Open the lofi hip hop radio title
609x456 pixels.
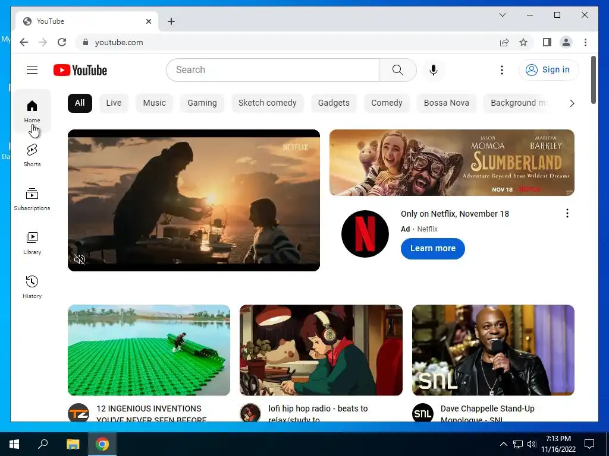click(x=318, y=413)
